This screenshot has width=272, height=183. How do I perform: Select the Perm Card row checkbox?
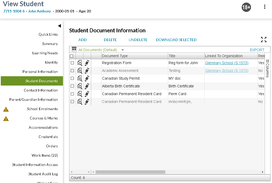pyautogui.click(x=72, y=94)
